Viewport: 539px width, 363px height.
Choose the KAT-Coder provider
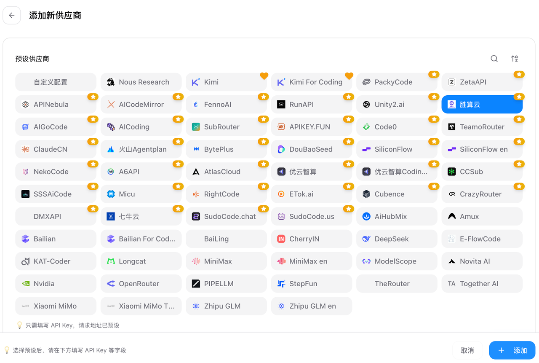pyautogui.click(x=56, y=261)
